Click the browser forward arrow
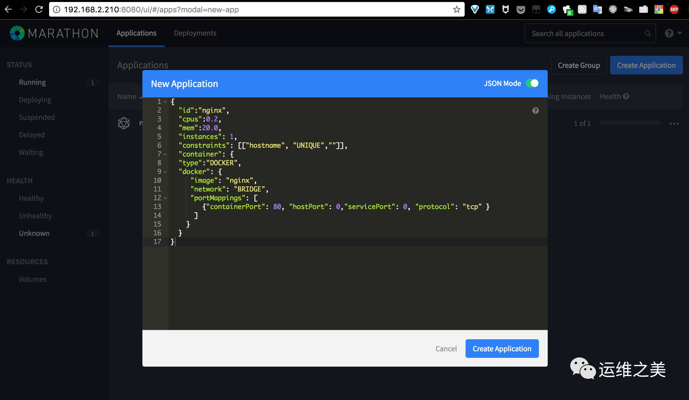Viewport: 689px width, 400px height. (24, 9)
